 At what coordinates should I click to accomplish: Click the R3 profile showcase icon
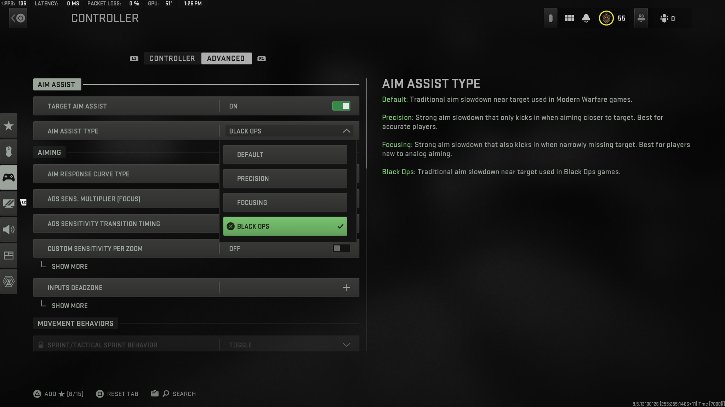coord(641,18)
